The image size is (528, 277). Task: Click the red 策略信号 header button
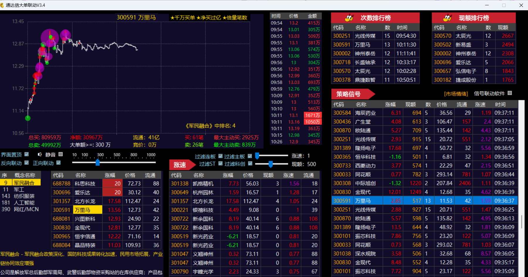click(353, 94)
